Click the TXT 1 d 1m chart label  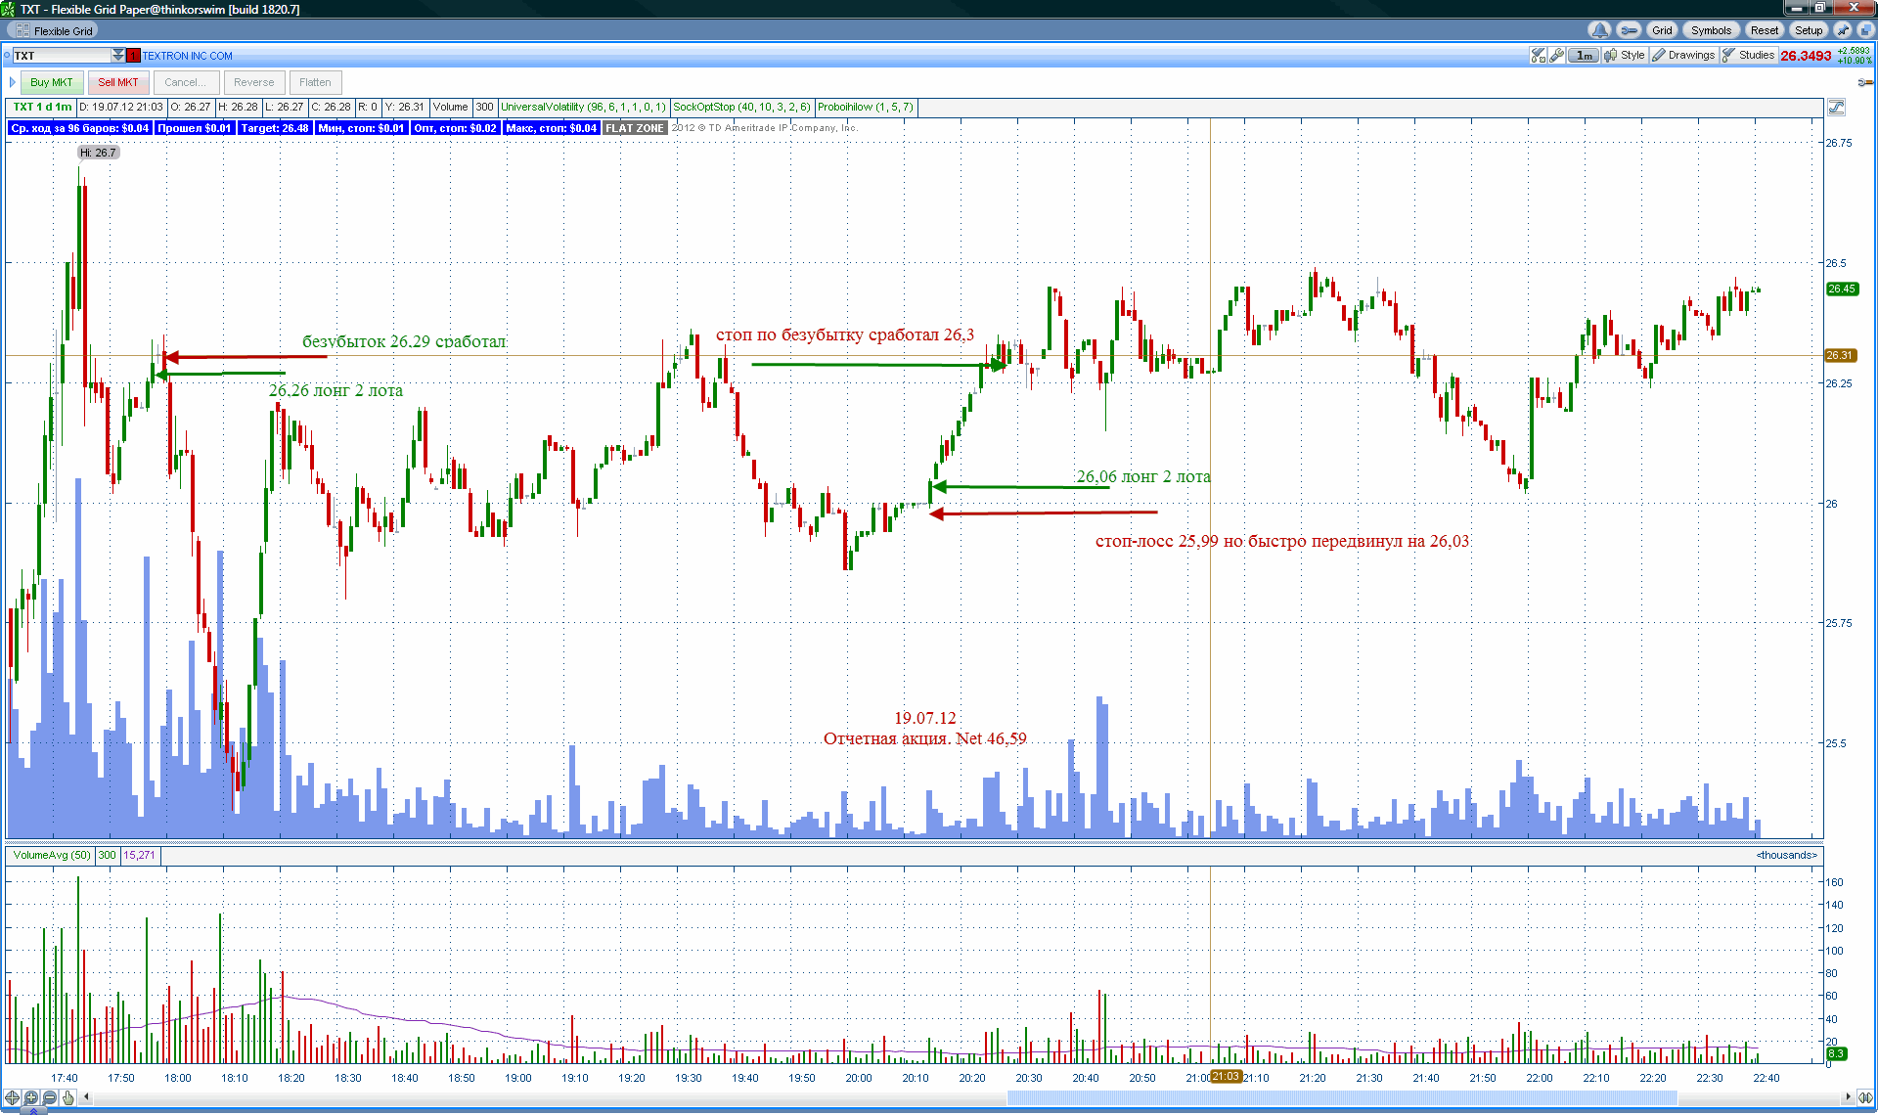(42, 108)
